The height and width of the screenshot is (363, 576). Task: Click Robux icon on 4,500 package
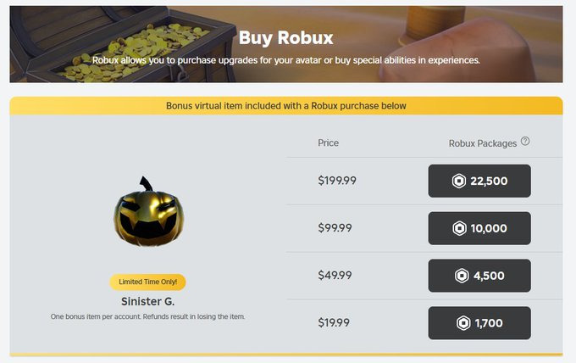click(460, 276)
